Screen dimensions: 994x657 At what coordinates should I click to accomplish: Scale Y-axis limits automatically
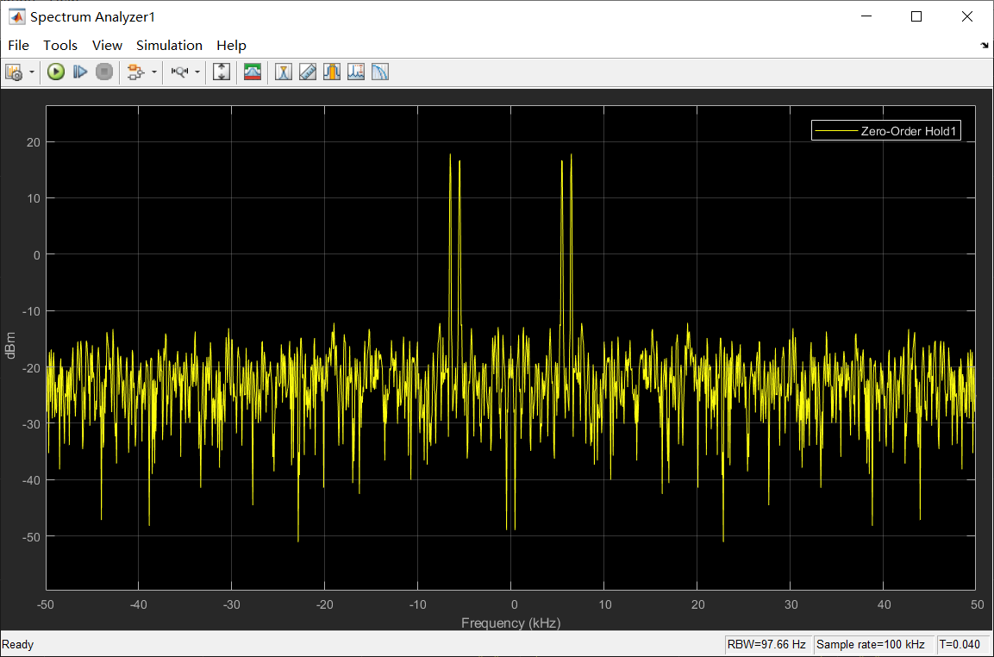pos(222,72)
